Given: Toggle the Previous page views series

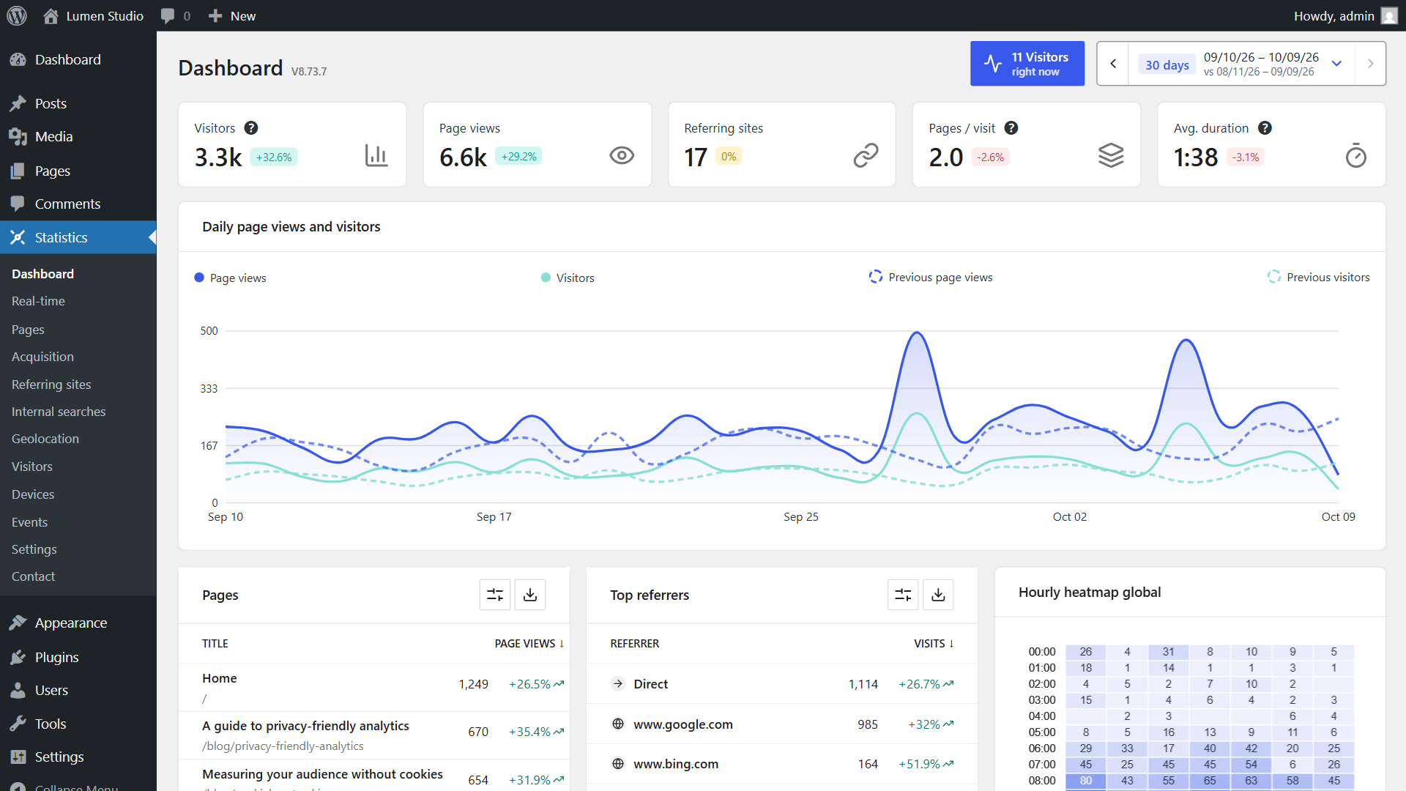Looking at the screenshot, I should click(931, 277).
